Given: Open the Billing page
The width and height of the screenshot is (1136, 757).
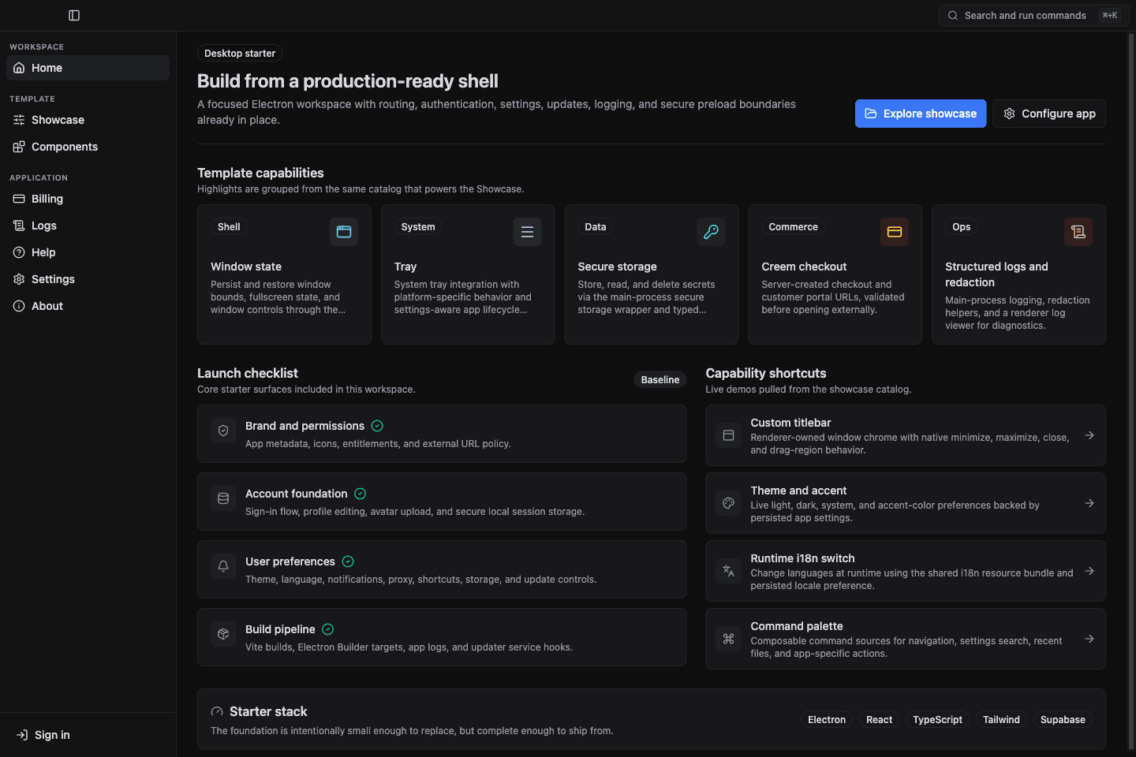Looking at the screenshot, I should click(x=88, y=199).
